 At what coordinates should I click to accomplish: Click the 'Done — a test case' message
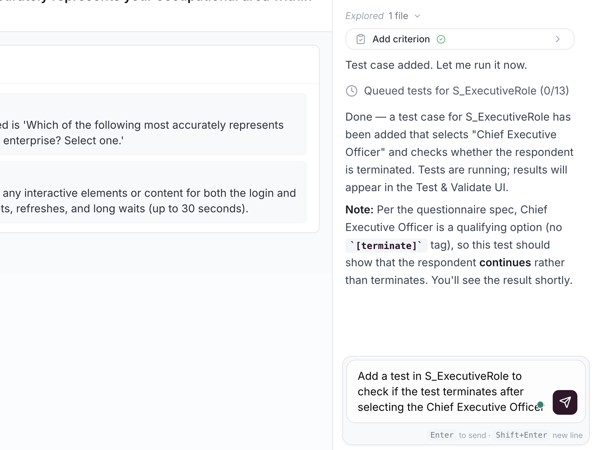[x=458, y=152]
